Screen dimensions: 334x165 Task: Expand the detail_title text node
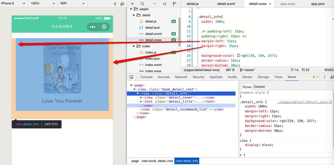pos(141,101)
